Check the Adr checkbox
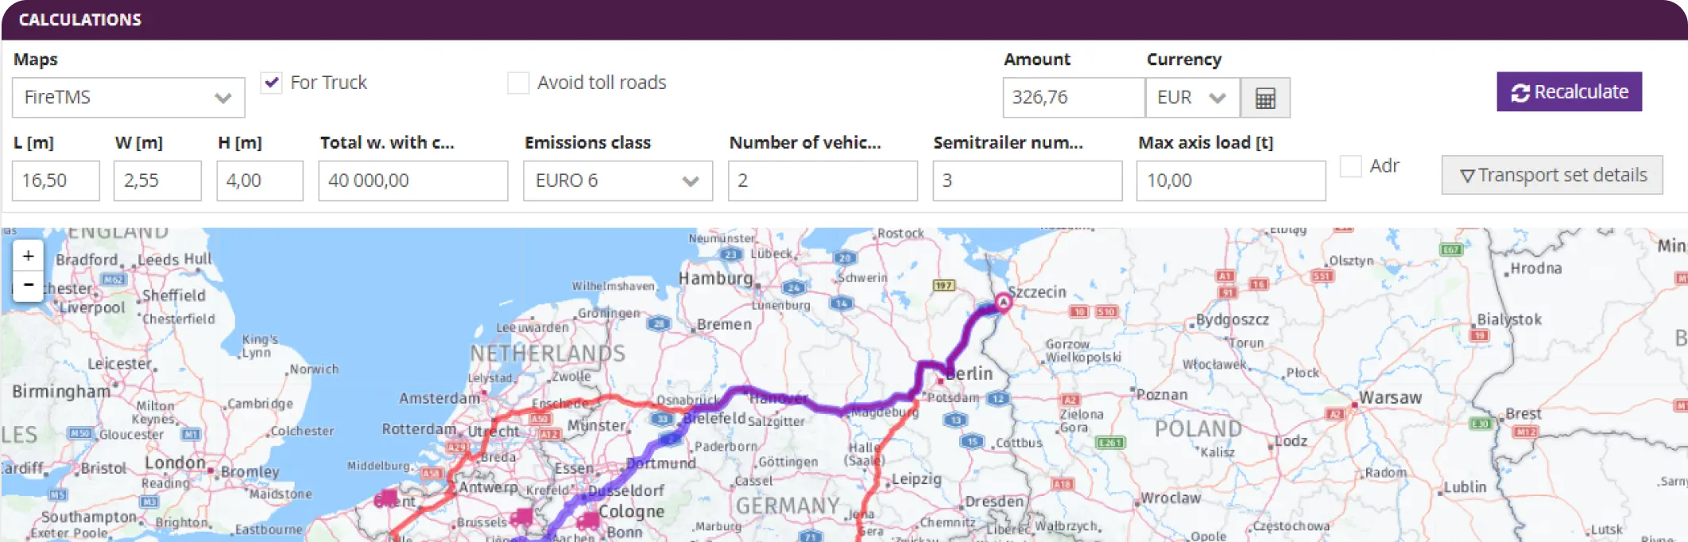Image resolution: width=1688 pixels, height=542 pixels. click(1351, 165)
